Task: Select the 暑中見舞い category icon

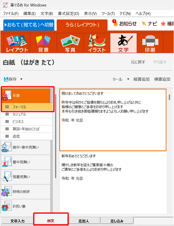Action: pos(7,162)
